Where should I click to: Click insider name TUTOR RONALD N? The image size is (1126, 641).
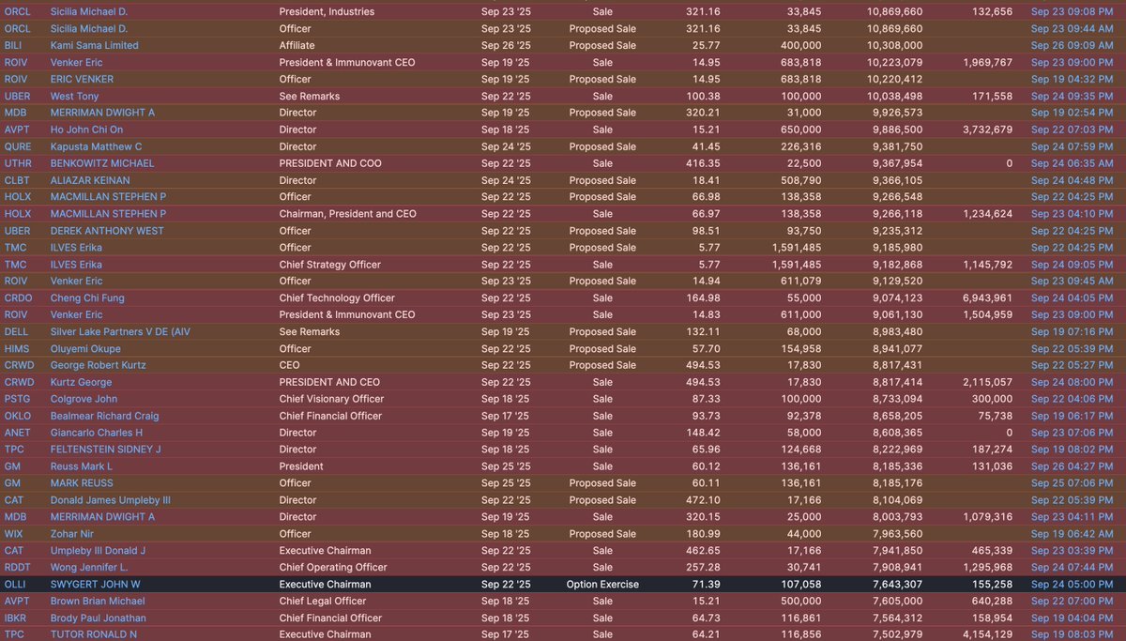pos(94,635)
